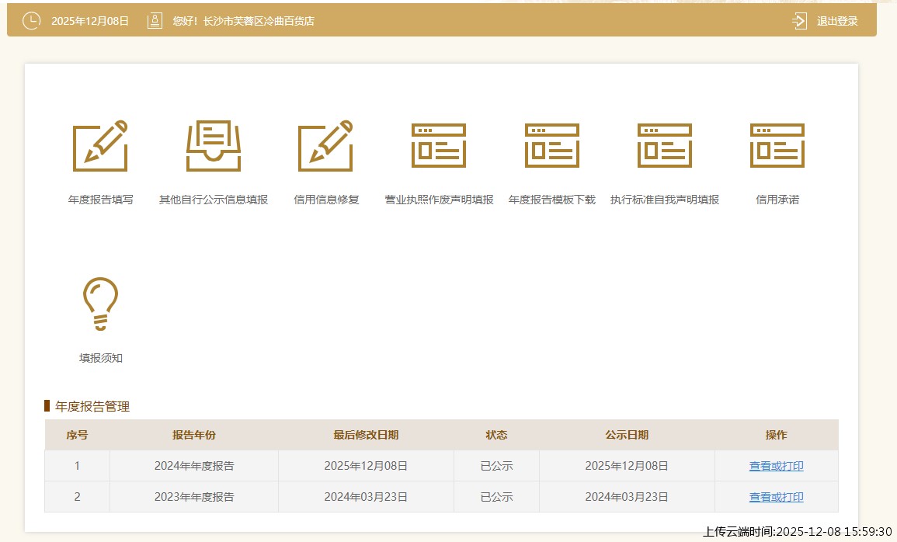The width and height of the screenshot is (897, 542).
Task: Select the 2024年年度报告 table cell
Action: pyautogui.click(x=194, y=466)
